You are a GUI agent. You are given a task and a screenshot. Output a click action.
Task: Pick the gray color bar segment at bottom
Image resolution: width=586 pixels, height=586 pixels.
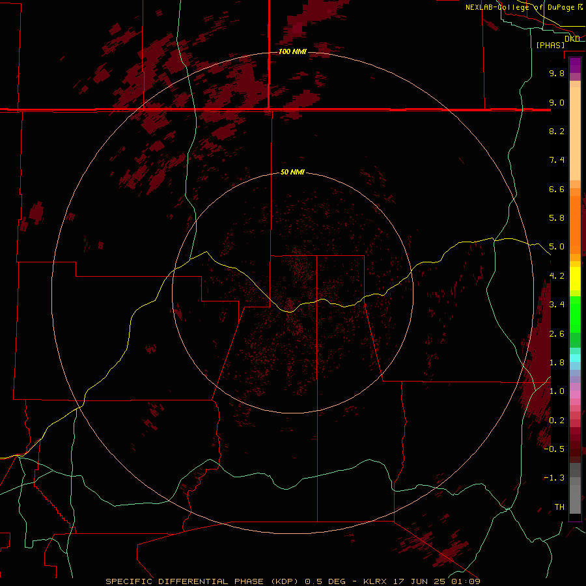(575, 501)
